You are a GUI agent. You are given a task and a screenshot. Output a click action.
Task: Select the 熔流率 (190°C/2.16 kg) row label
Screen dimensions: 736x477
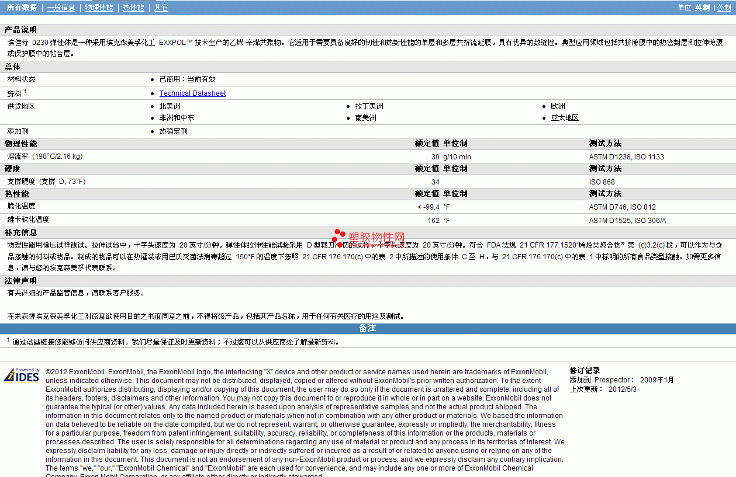(x=45, y=156)
